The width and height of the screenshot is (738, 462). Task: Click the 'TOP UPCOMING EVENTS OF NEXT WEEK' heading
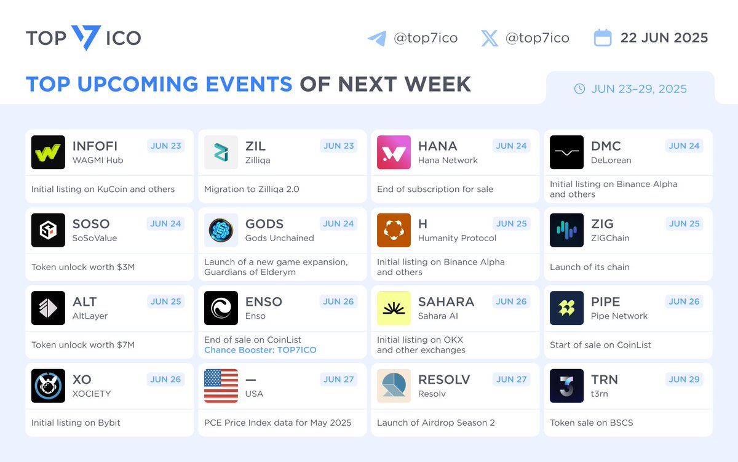tap(248, 84)
